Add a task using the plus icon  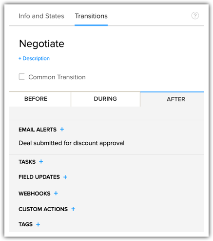tap(41, 161)
